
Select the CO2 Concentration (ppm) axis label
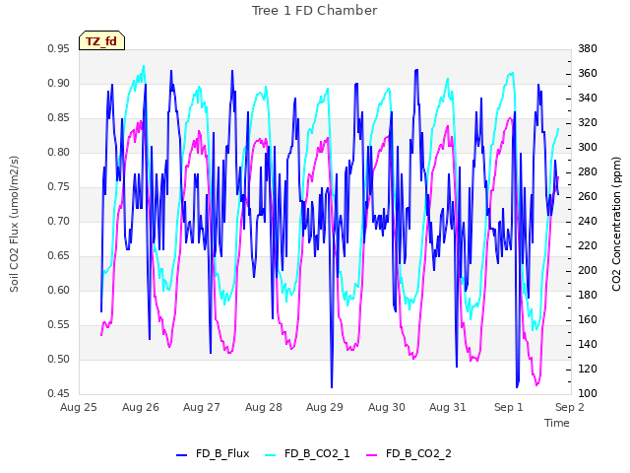click(x=616, y=224)
